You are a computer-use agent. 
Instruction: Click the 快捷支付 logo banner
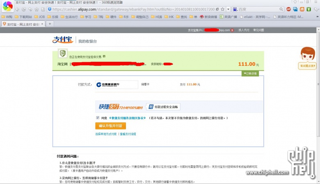coord(120,107)
